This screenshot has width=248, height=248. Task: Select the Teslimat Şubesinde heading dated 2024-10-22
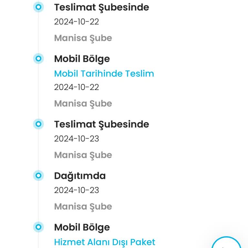[x=101, y=8]
